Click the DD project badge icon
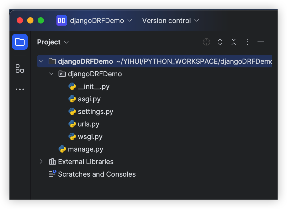 pyautogui.click(x=62, y=20)
